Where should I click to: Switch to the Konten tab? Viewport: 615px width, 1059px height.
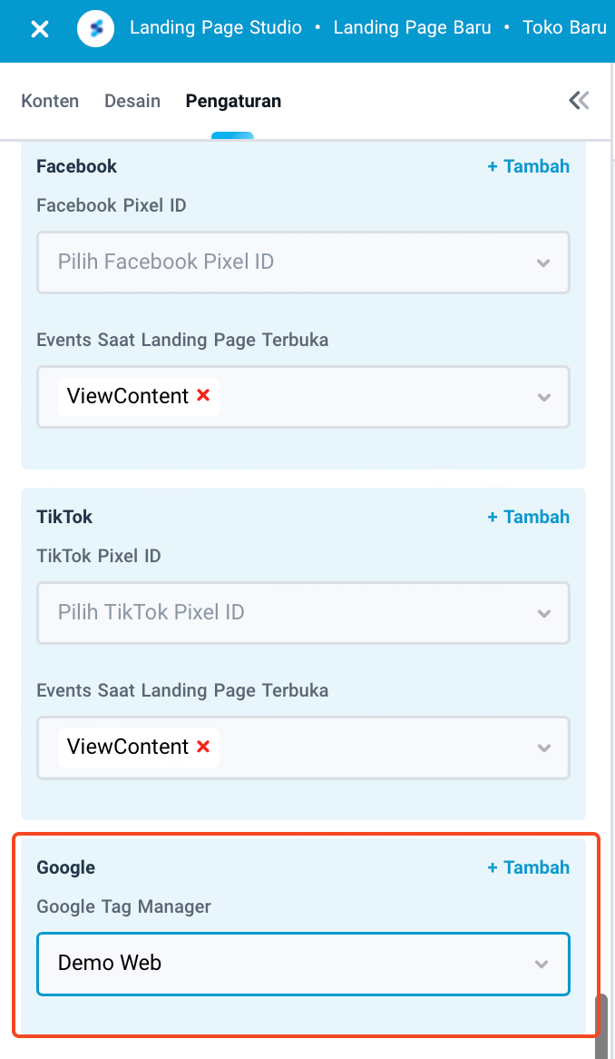pyautogui.click(x=50, y=101)
